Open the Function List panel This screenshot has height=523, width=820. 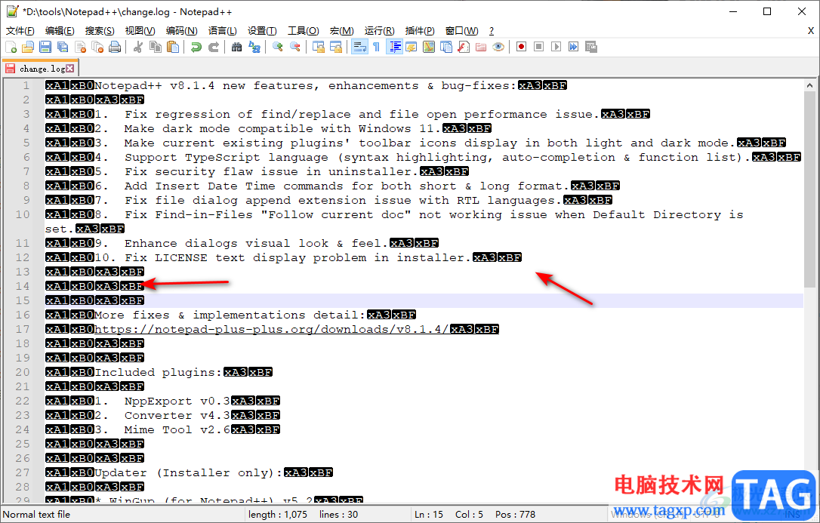click(464, 47)
